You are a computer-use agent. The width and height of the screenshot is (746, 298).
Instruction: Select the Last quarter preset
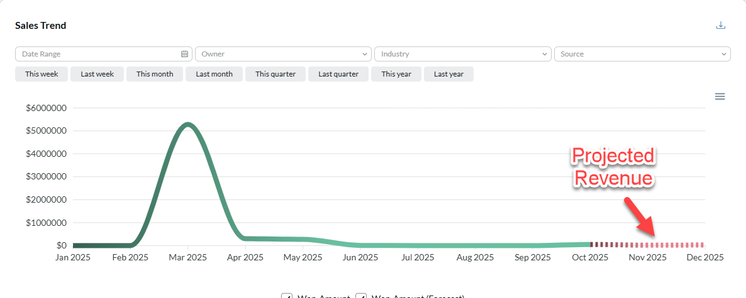point(338,74)
